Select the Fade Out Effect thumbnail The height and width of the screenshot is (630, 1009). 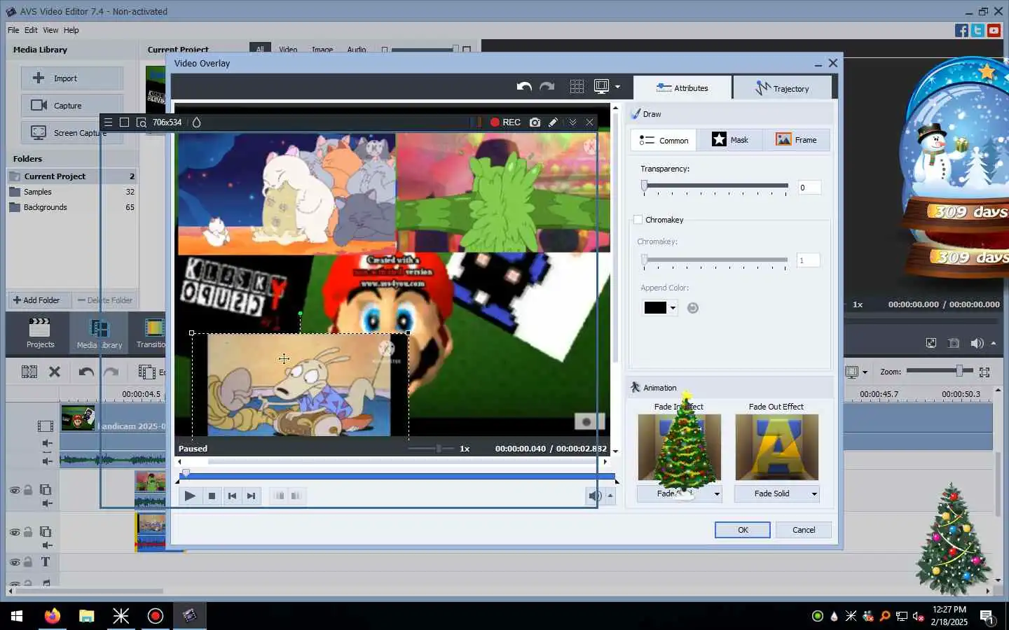tap(776, 447)
